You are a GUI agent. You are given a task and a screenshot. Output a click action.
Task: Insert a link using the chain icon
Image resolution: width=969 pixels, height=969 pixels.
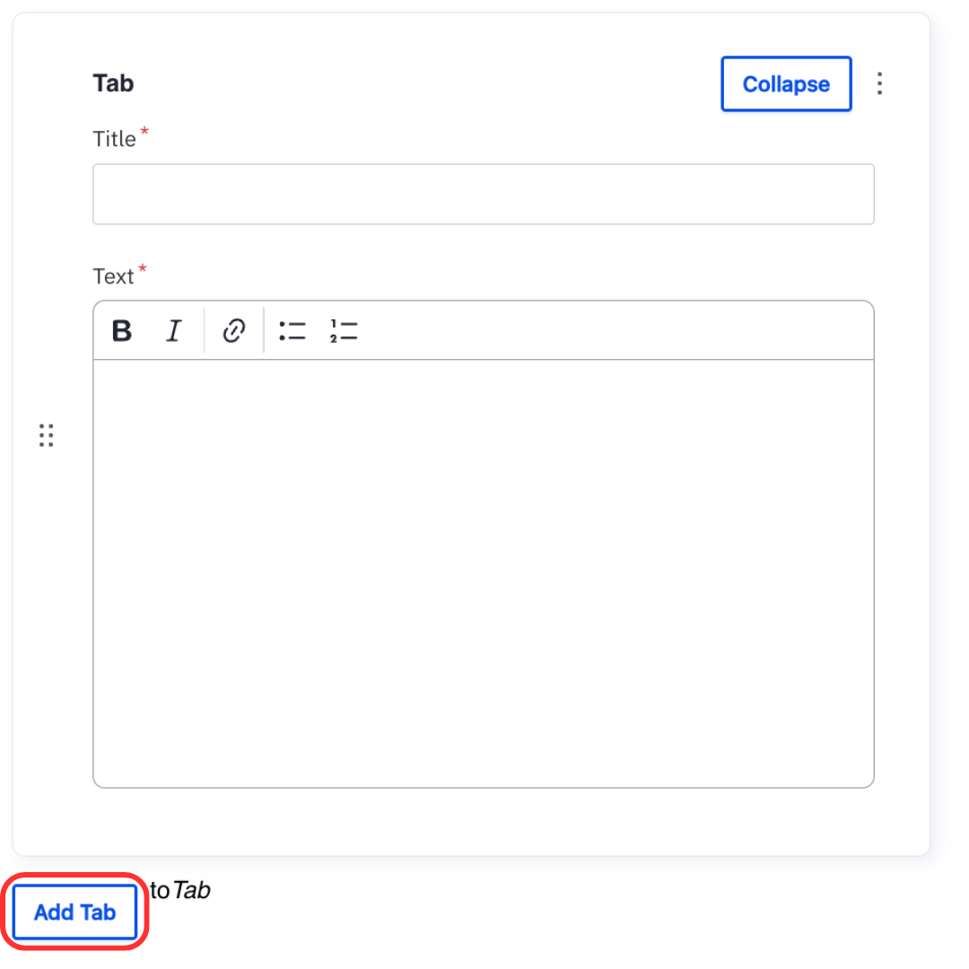tap(233, 331)
